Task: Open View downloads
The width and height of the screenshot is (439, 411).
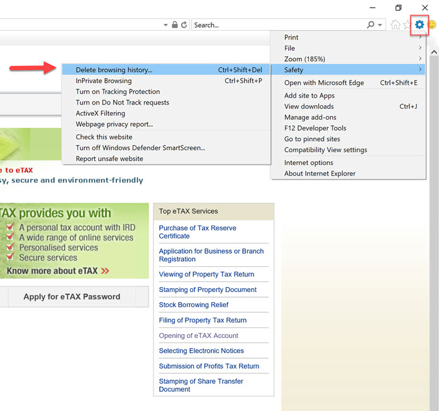Action: (348, 106)
